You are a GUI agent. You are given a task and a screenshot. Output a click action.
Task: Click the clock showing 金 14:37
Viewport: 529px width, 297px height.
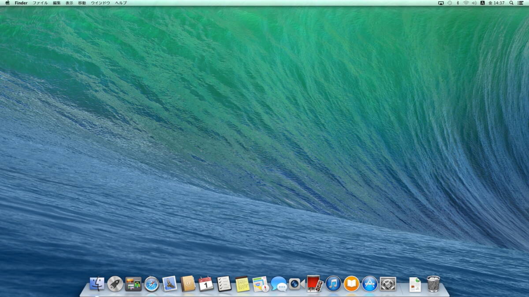(496, 3)
